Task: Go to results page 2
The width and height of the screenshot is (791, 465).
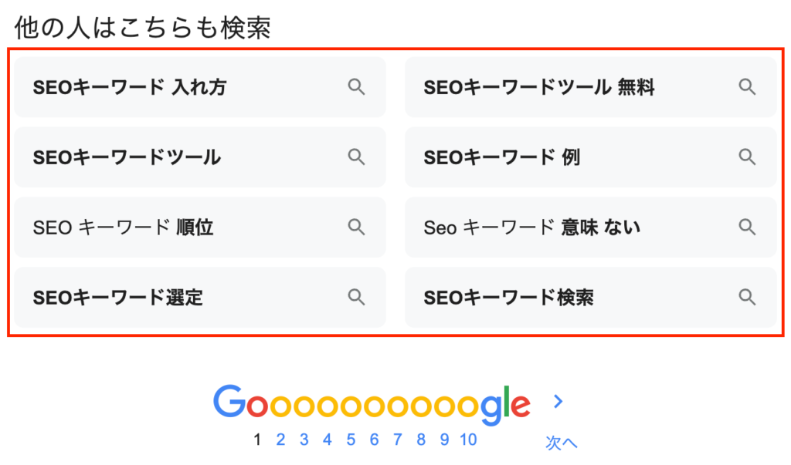Action: tap(280, 440)
